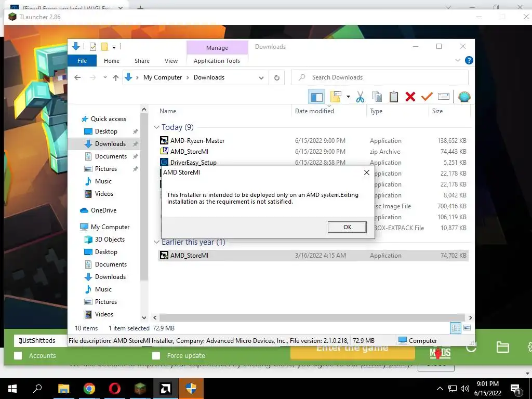Screen dimensions: 532x399
Task: Collapse the Today group
Action: (x=156, y=127)
